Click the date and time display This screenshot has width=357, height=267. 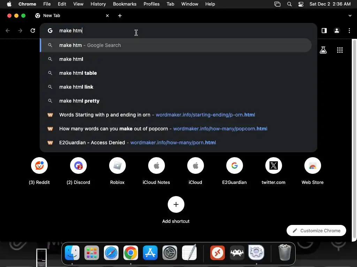(x=330, y=4)
